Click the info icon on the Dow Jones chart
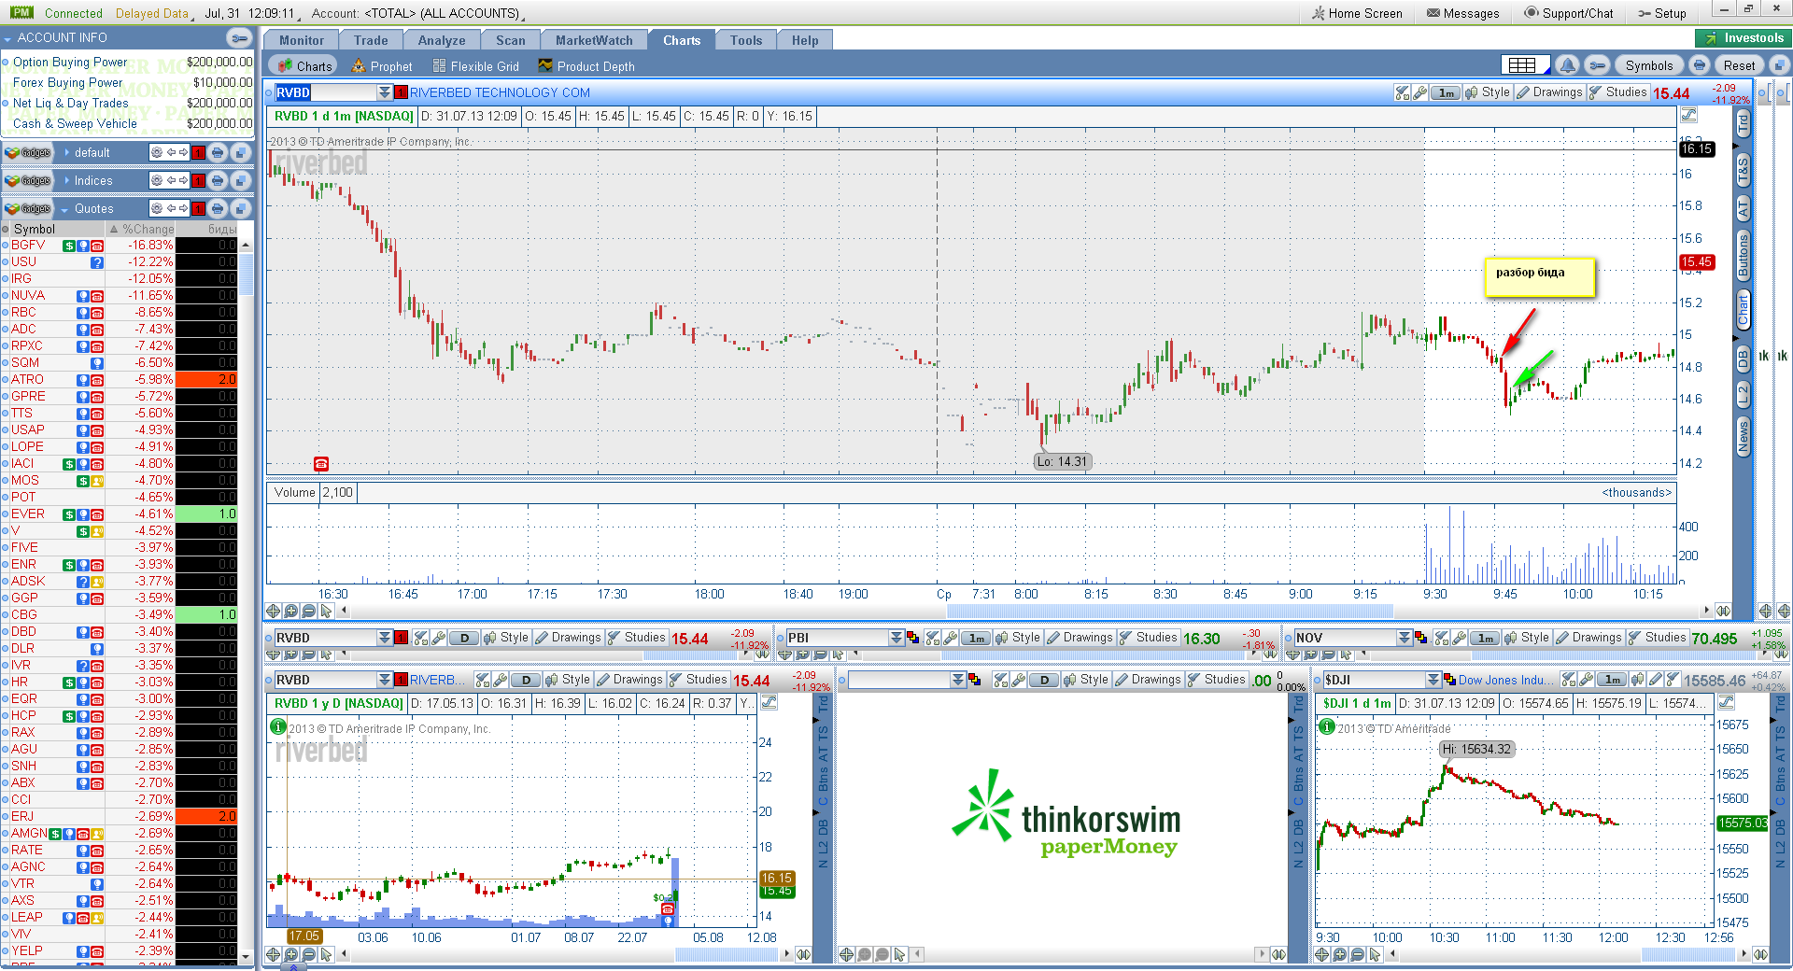 pyautogui.click(x=1326, y=726)
